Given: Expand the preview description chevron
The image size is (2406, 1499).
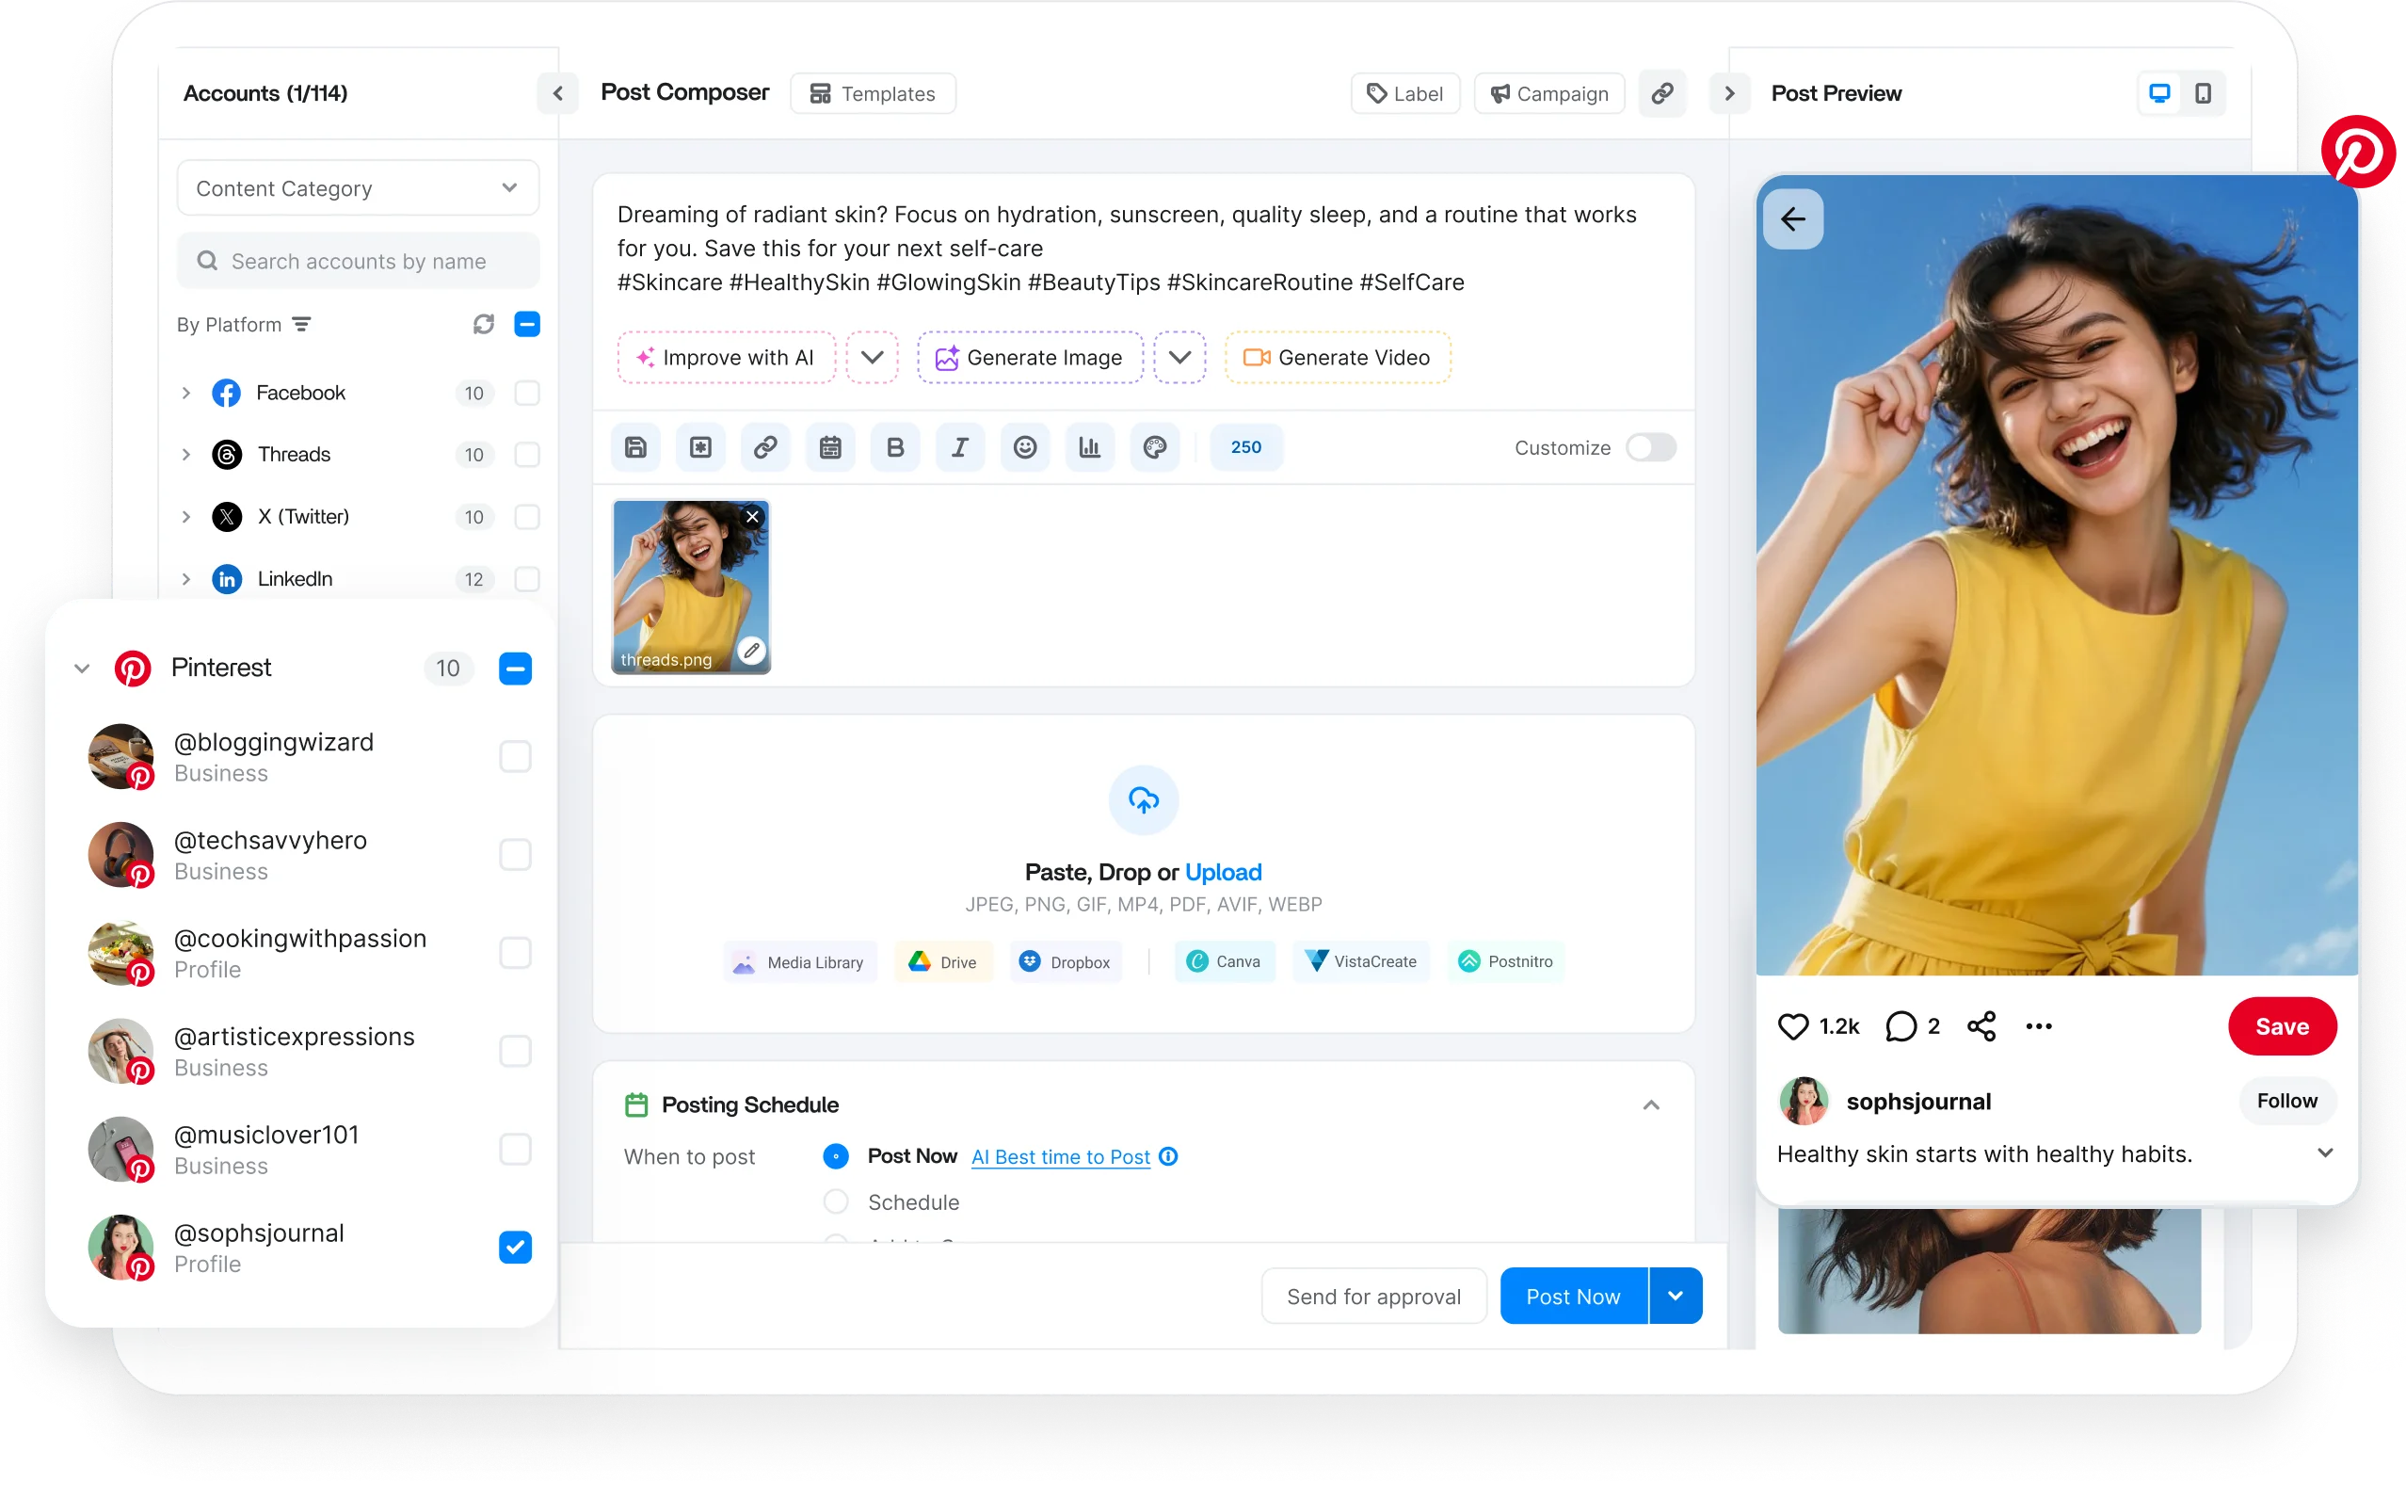Looking at the screenshot, I should [2325, 1153].
